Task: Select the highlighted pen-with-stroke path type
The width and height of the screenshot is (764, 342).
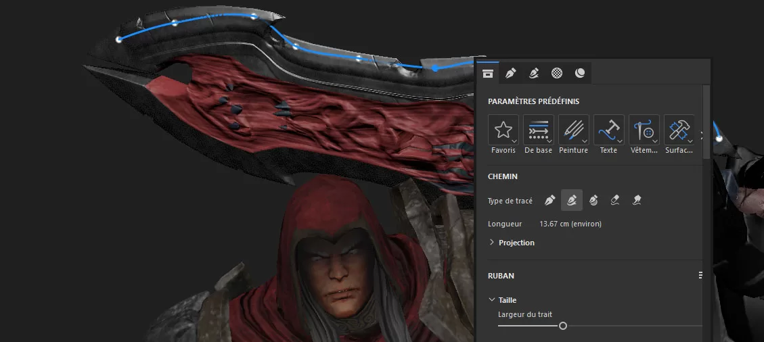Action: (571, 201)
